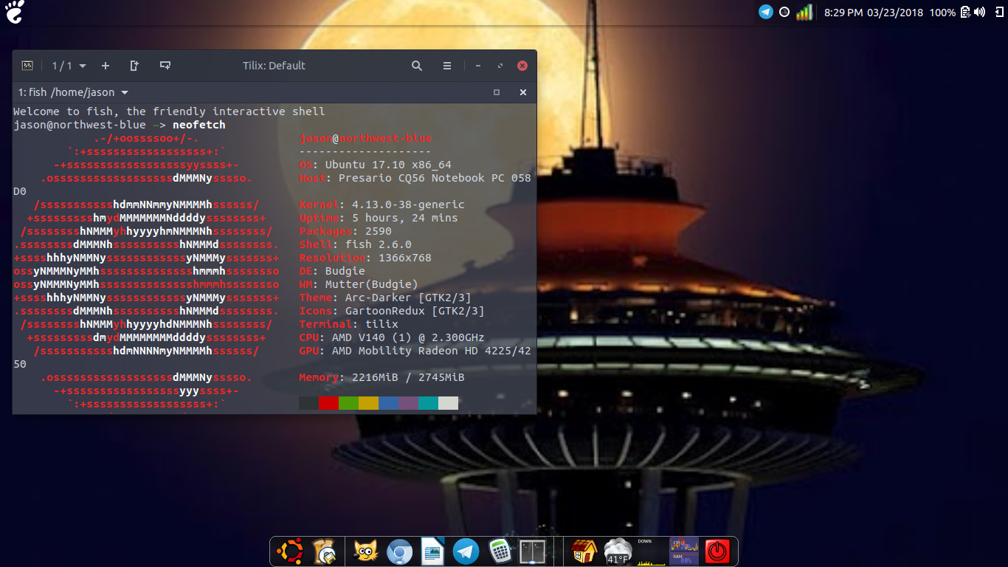Screen dimensions: 1008x567
Task: Launch GIMP from the dock
Action: click(x=365, y=551)
